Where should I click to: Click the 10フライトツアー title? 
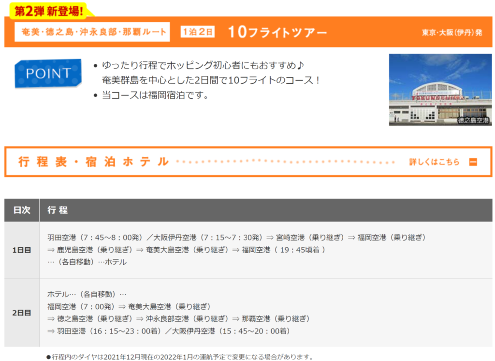(277, 32)
